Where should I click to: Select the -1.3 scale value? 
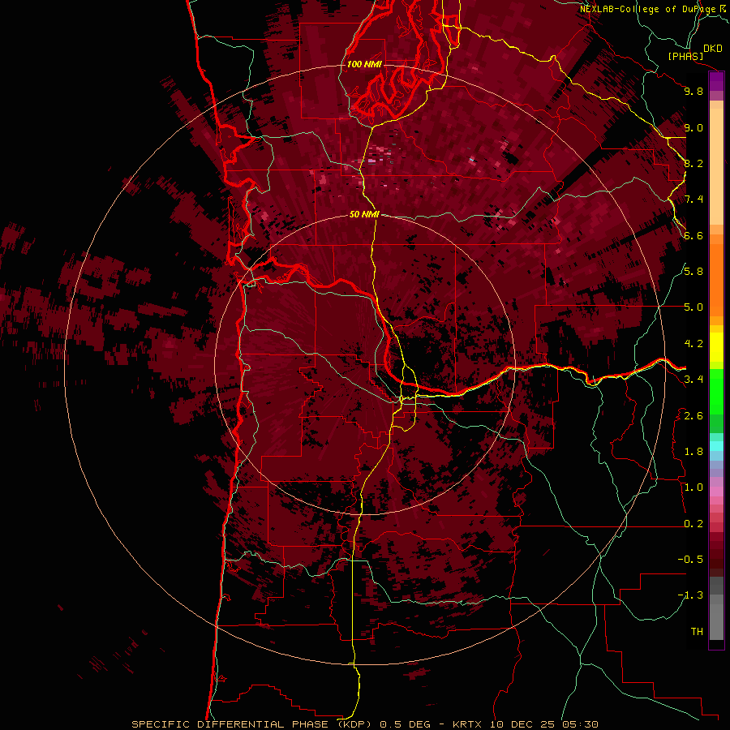690,595
